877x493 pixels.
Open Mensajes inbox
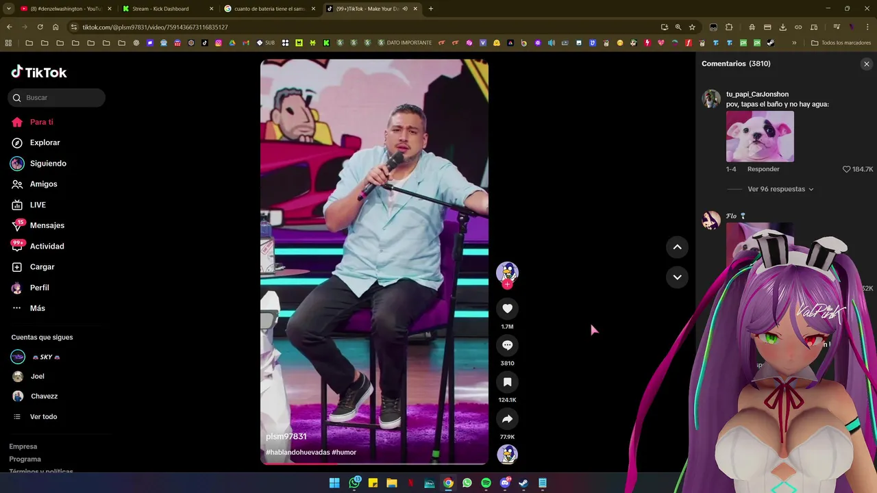click(47, 225)
